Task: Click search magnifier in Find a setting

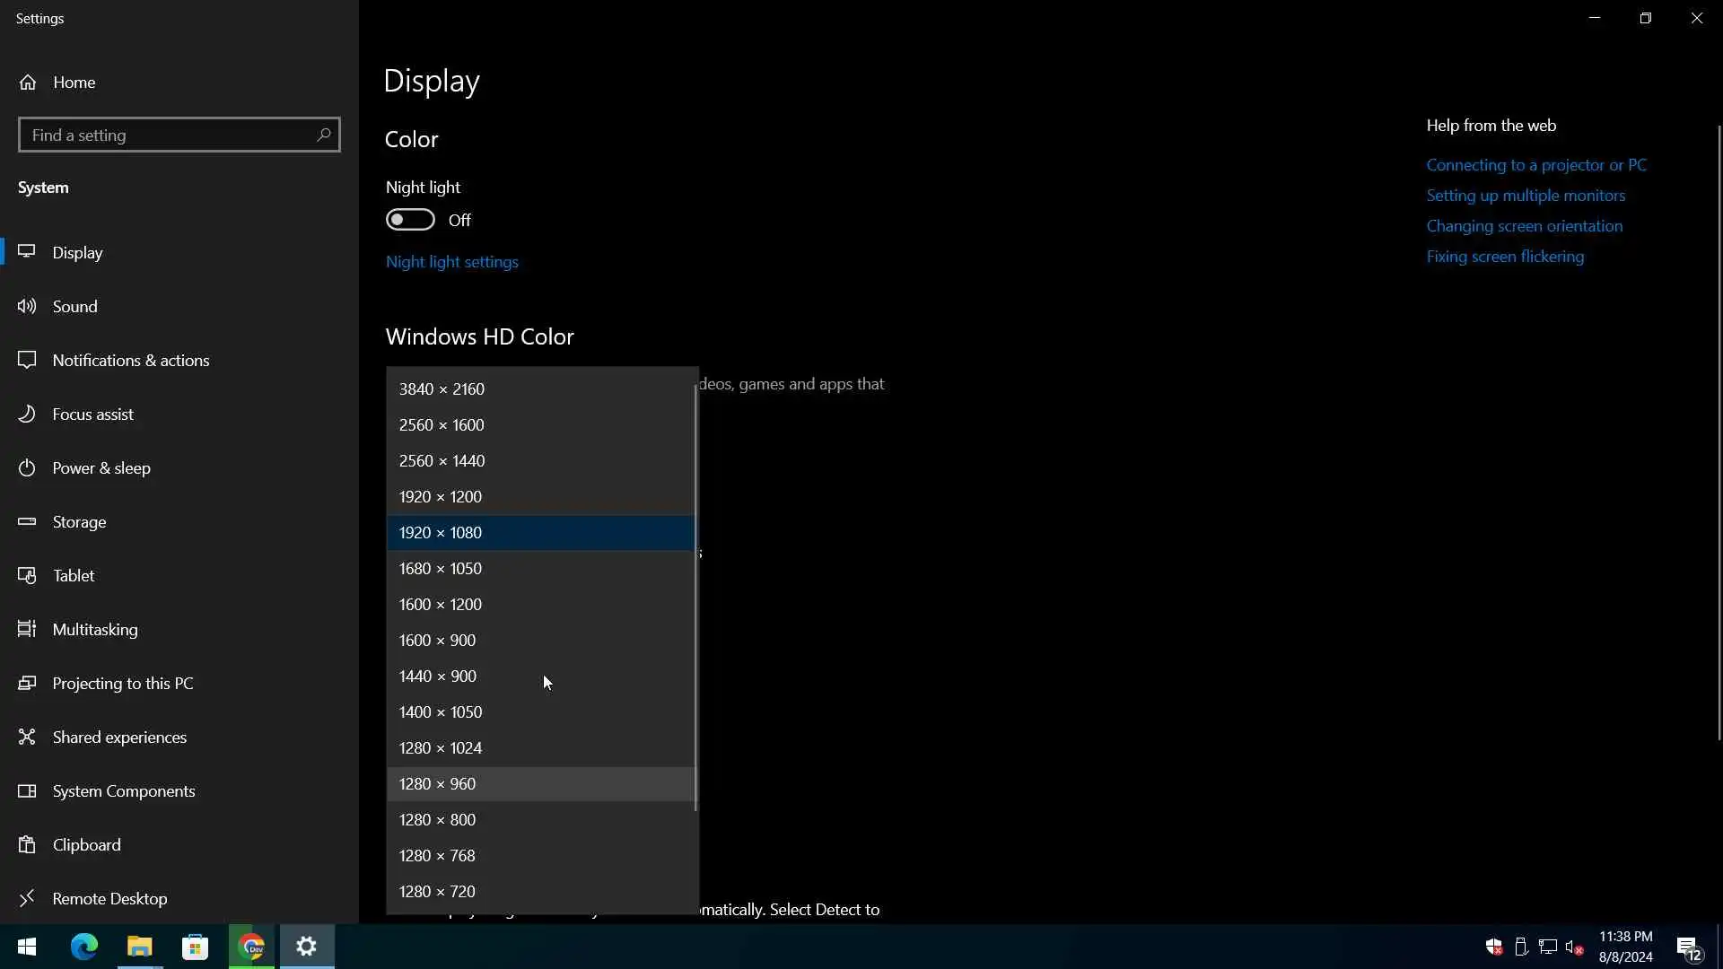Action: point(323,135)
